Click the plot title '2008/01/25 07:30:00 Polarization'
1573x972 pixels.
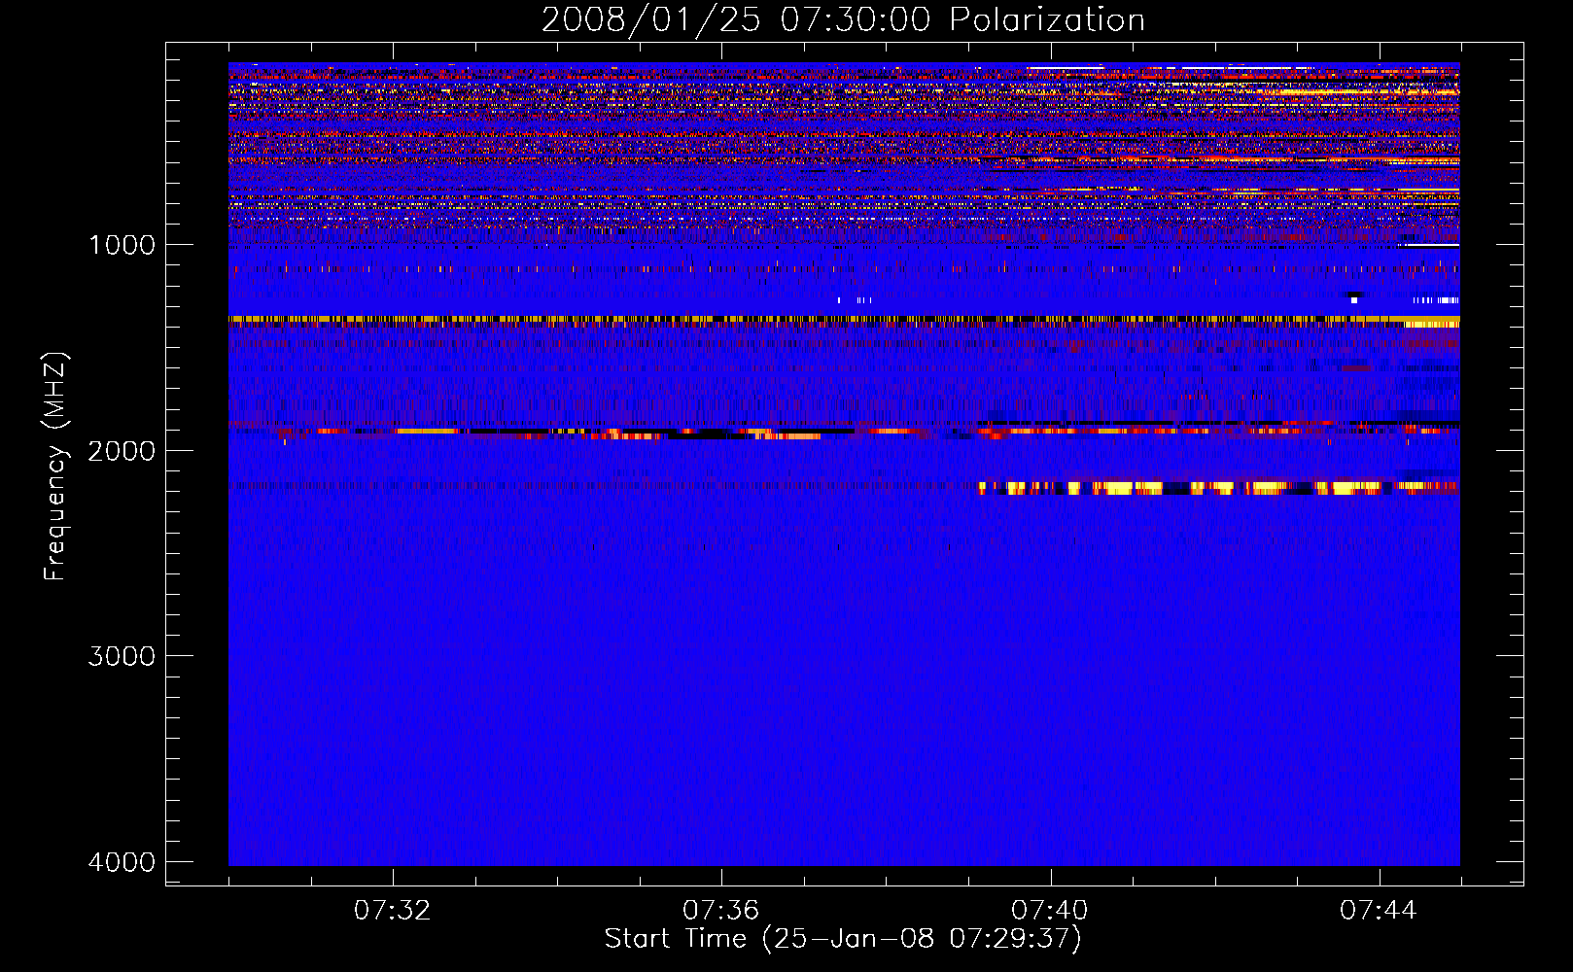pos(843,19)
